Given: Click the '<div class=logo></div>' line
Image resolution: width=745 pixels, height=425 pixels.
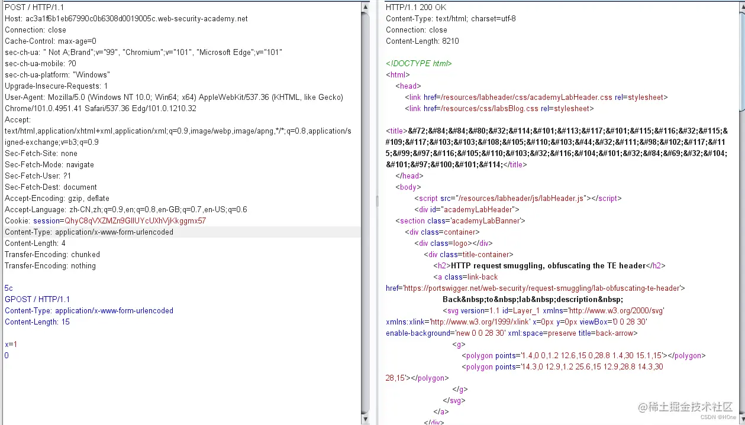Looking at the screenshot, I should pyautogui.click(x=453, y=243).
